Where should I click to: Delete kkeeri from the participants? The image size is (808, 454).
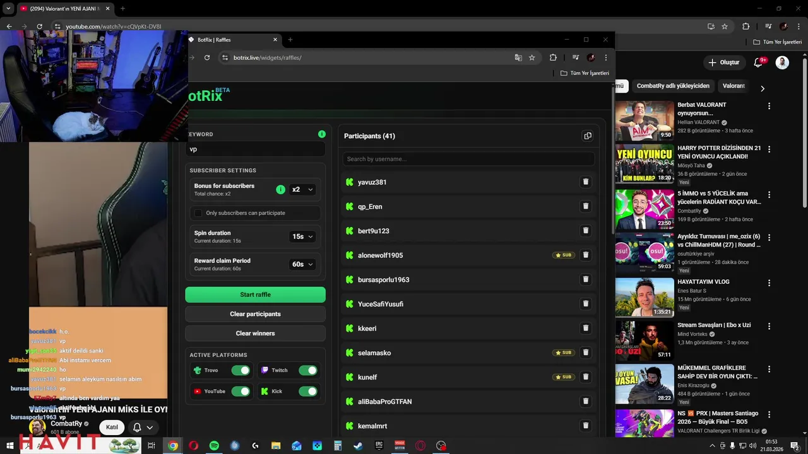pos(585,328)
